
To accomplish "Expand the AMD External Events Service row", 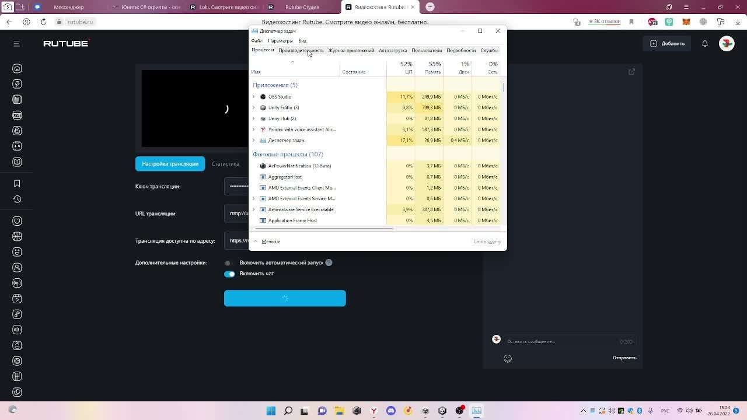I will click(x=253, y=199).
